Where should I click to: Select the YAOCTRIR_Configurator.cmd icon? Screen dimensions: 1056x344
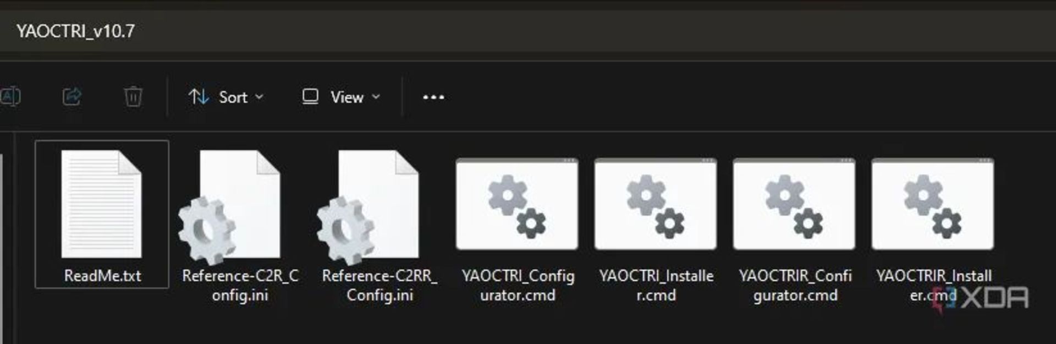click(794, 204)
